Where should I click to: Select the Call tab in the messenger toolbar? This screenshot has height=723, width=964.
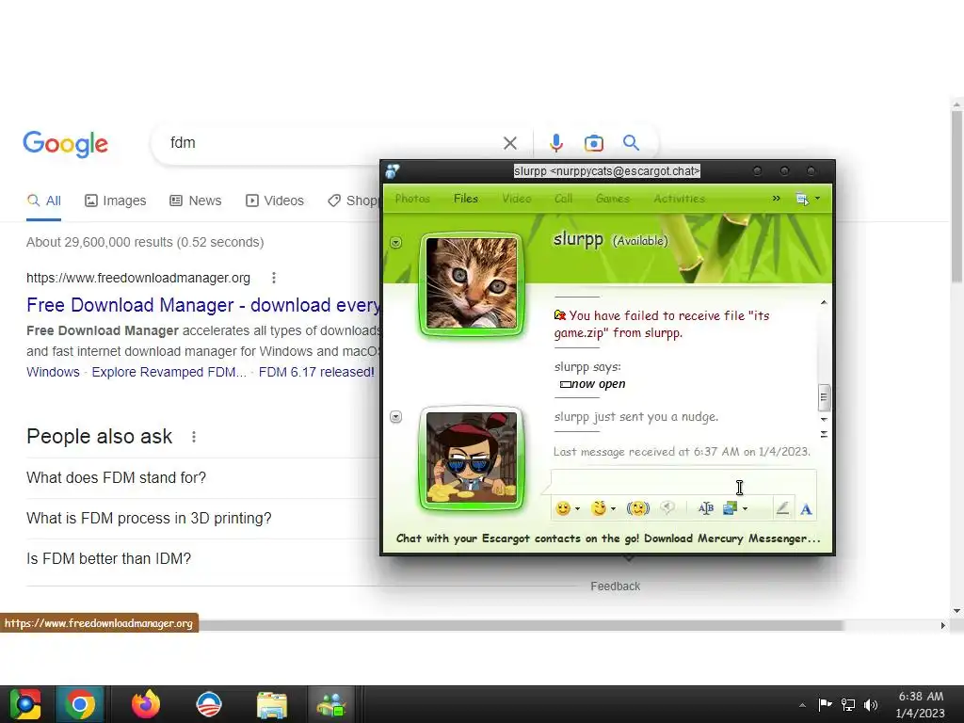[x=563, y=199]
